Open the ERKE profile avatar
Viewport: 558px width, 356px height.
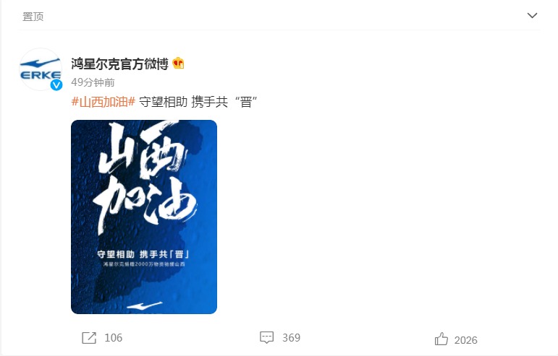[x=41, y=69]
